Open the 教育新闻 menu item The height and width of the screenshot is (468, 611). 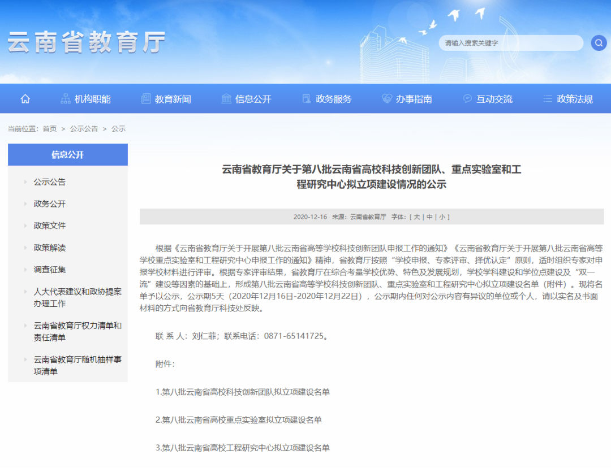(x=173, y=98)
